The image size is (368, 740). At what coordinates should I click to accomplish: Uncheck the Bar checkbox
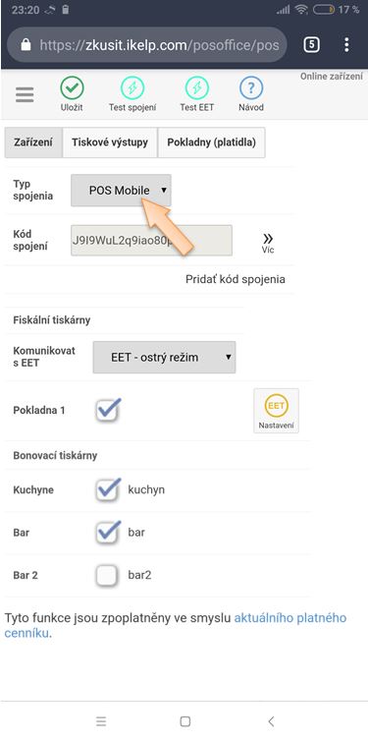[107, 533]
